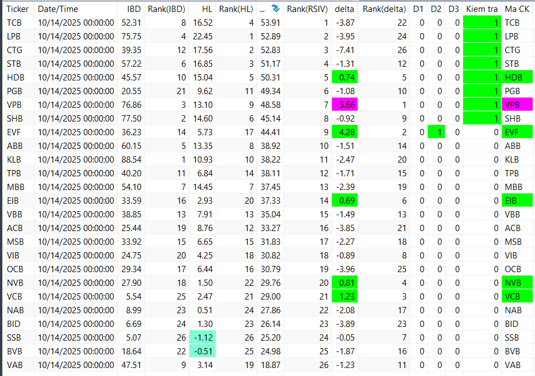Select the green delta value 0.69
This screenshot has height=376, width=535.
coord(344,201)
